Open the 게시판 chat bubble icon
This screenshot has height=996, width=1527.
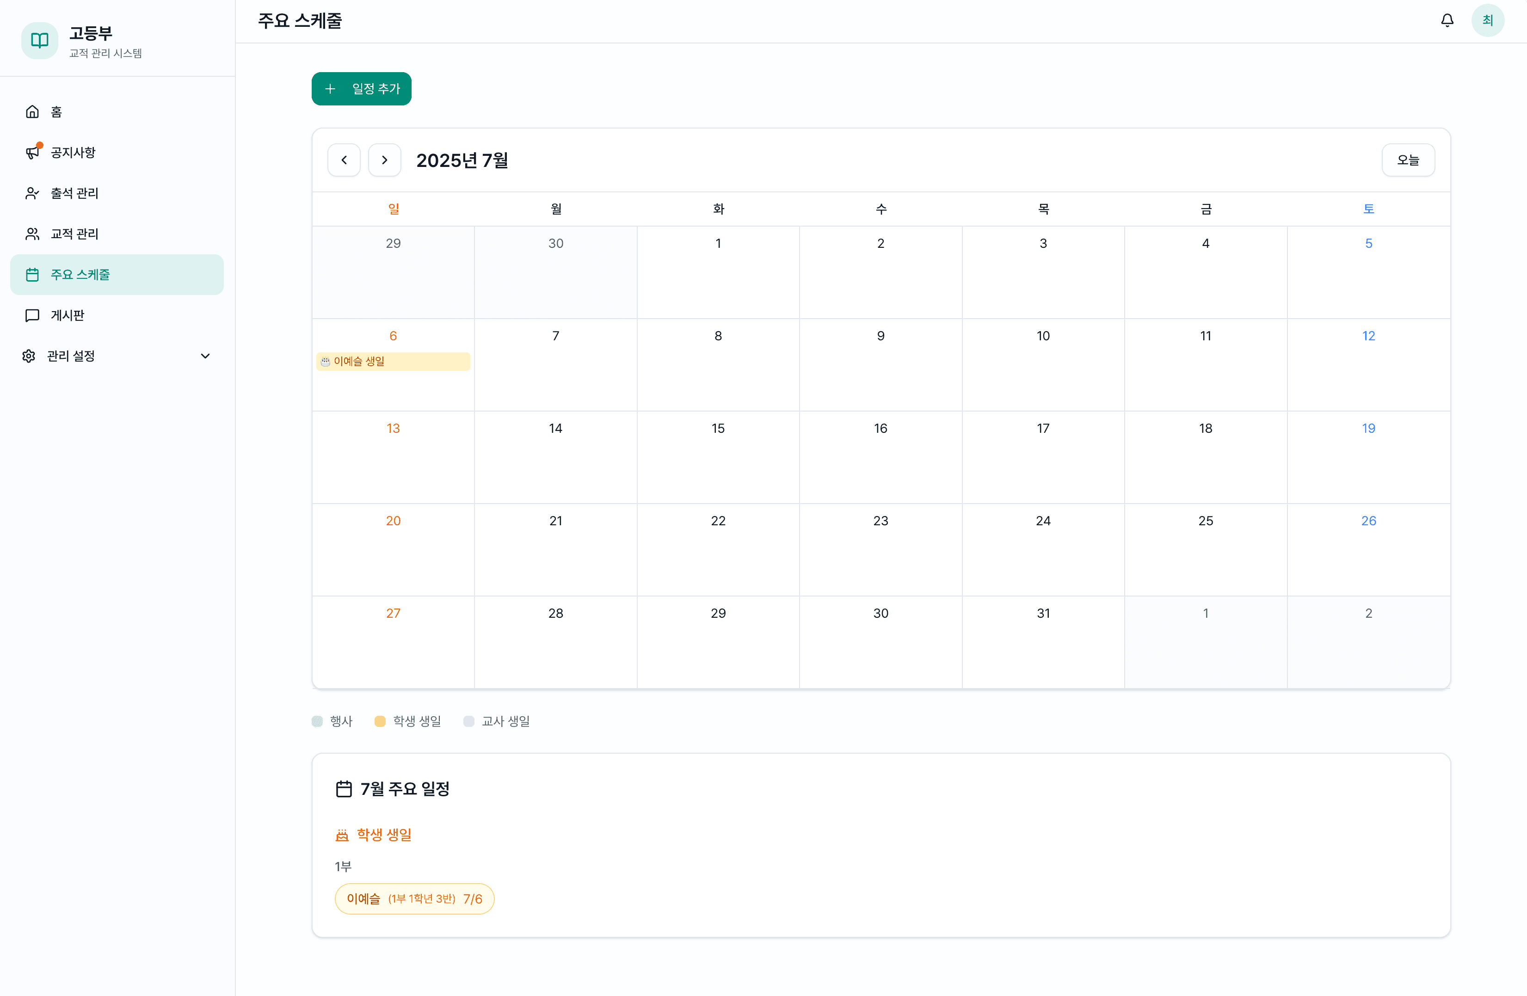pos(33,315)
